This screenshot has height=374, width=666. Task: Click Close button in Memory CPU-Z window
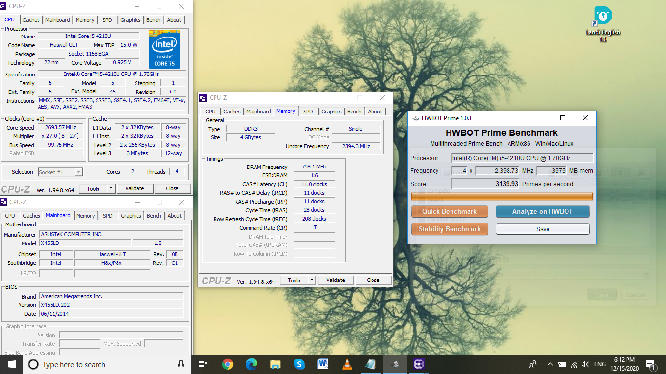tap(373, 280)
